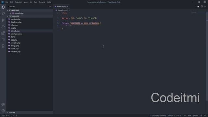Click foreach.php in the breadcrumb bar
Screen dimensions: 208x117
pos(62,10)
